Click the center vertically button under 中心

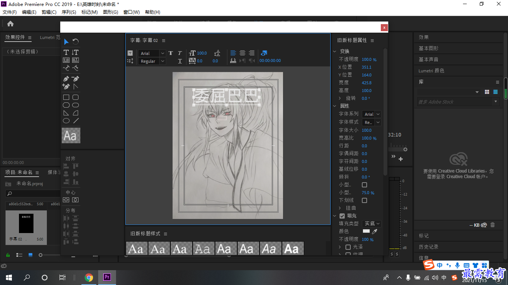(x=75, y=200)
